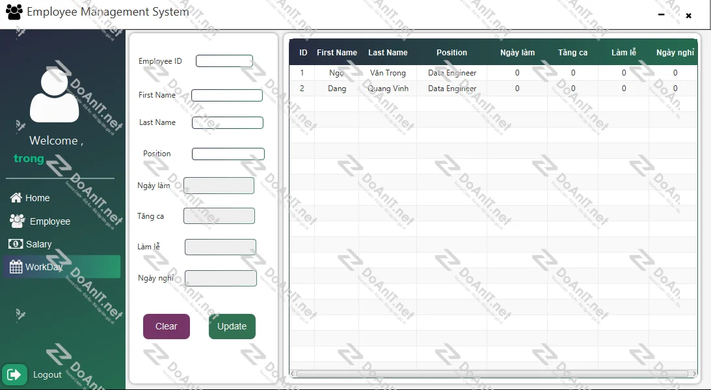Focus the Employee ID input field
This screenshot has height=390, width=711.
pos(224,61)
